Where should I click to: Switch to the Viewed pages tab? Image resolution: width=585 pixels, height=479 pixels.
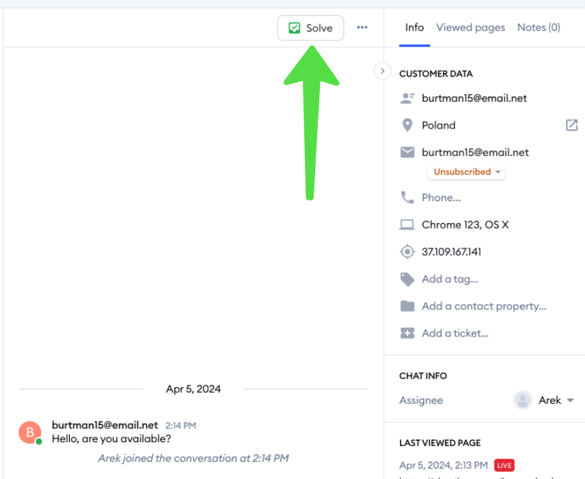click(471, 27)
